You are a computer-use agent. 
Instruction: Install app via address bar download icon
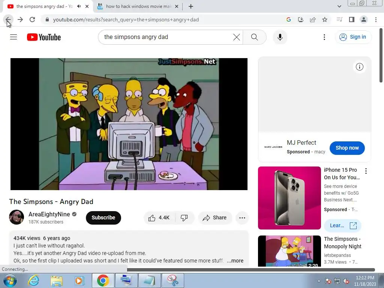301,19
